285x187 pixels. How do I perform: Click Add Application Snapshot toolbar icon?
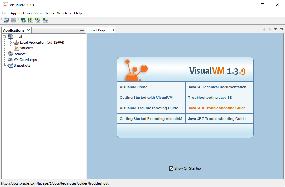coord(45,20)
